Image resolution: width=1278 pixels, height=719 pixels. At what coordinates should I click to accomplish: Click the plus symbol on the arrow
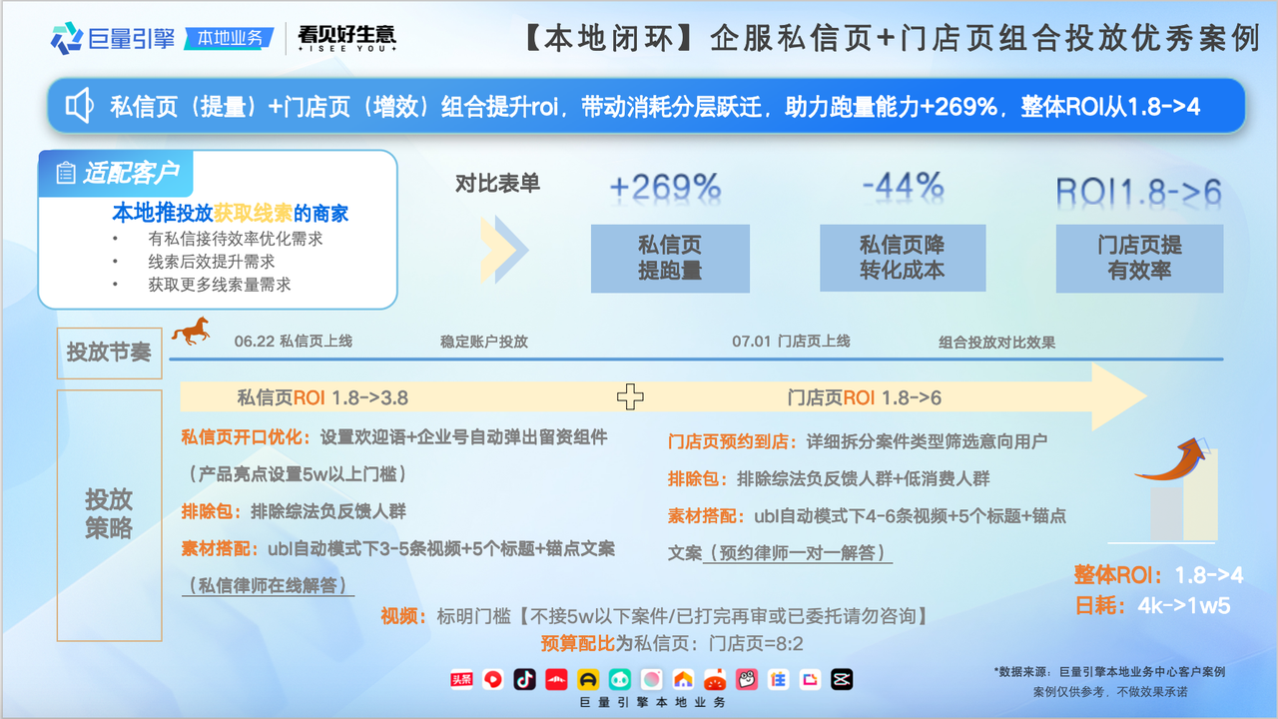pos(629,397)
